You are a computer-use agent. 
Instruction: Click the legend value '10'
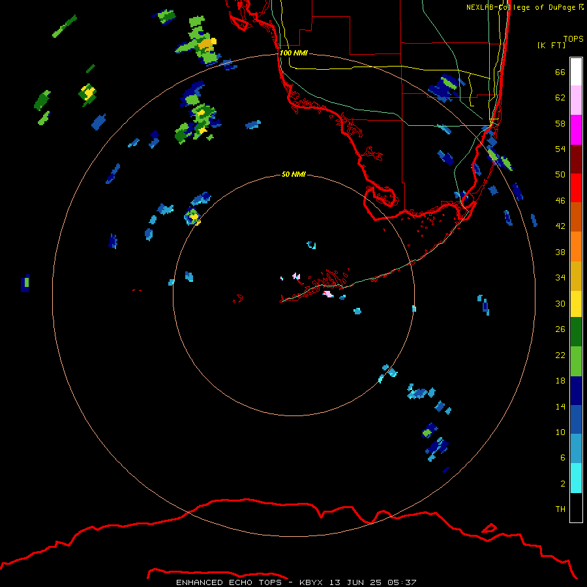pos(560,432)
